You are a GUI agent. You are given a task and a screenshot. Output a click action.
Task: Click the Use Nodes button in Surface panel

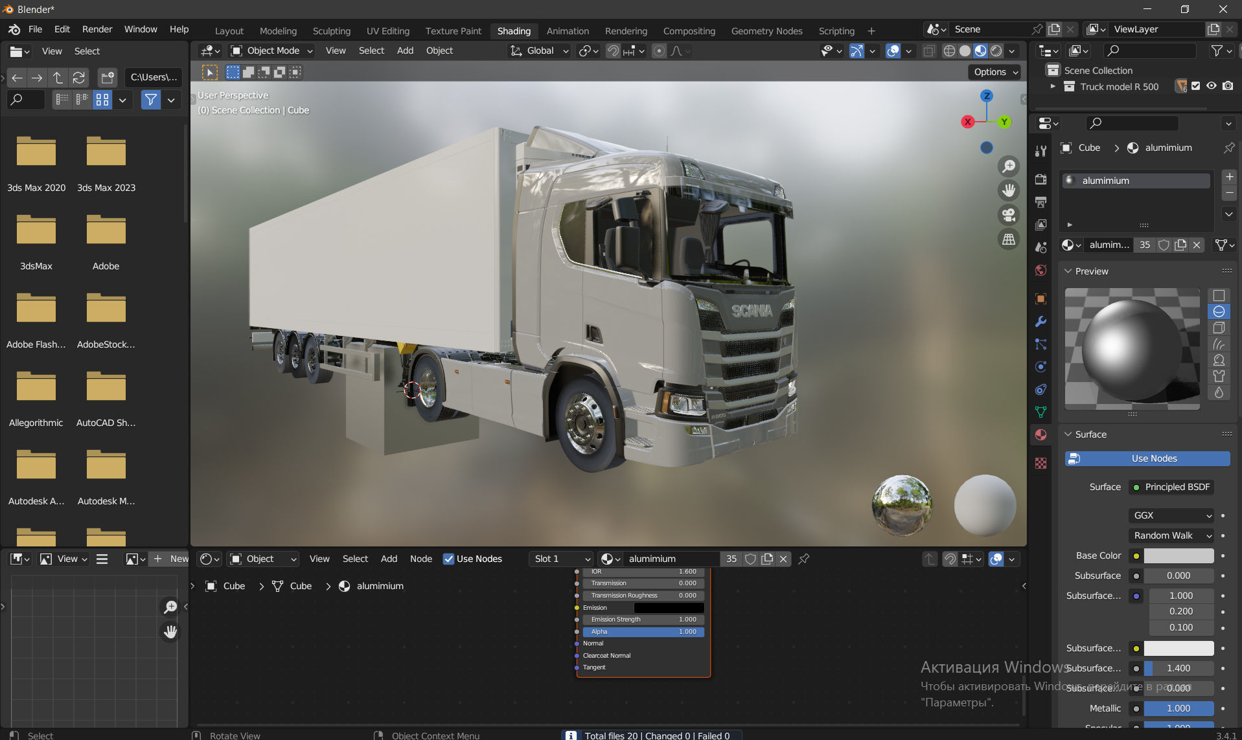click(1147, 458)
